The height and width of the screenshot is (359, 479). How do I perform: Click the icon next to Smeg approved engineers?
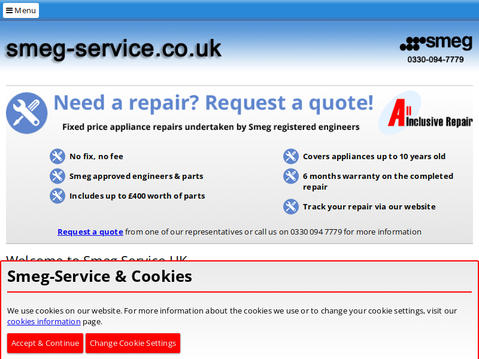(57, 176)
